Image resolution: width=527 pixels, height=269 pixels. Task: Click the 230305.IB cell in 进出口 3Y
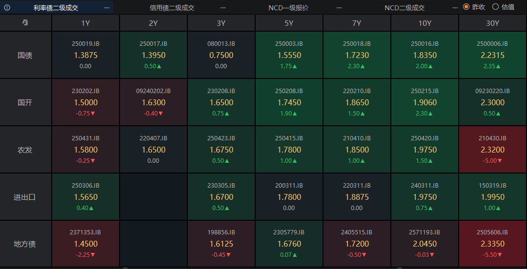221,197
